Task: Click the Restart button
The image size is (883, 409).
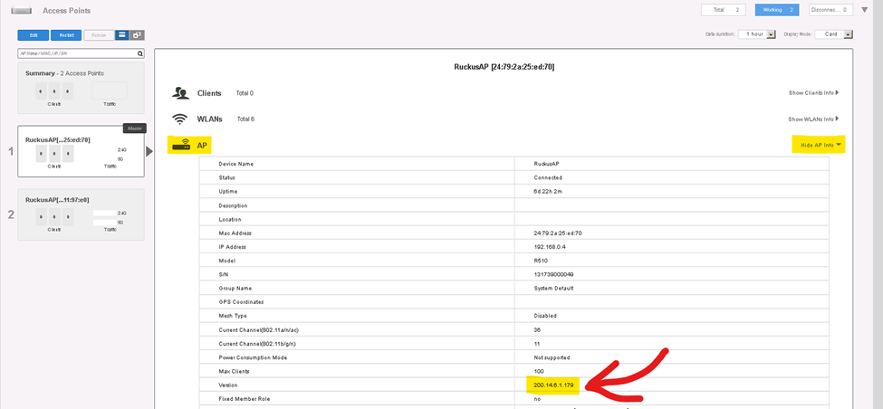Action: tap(66, 35)
